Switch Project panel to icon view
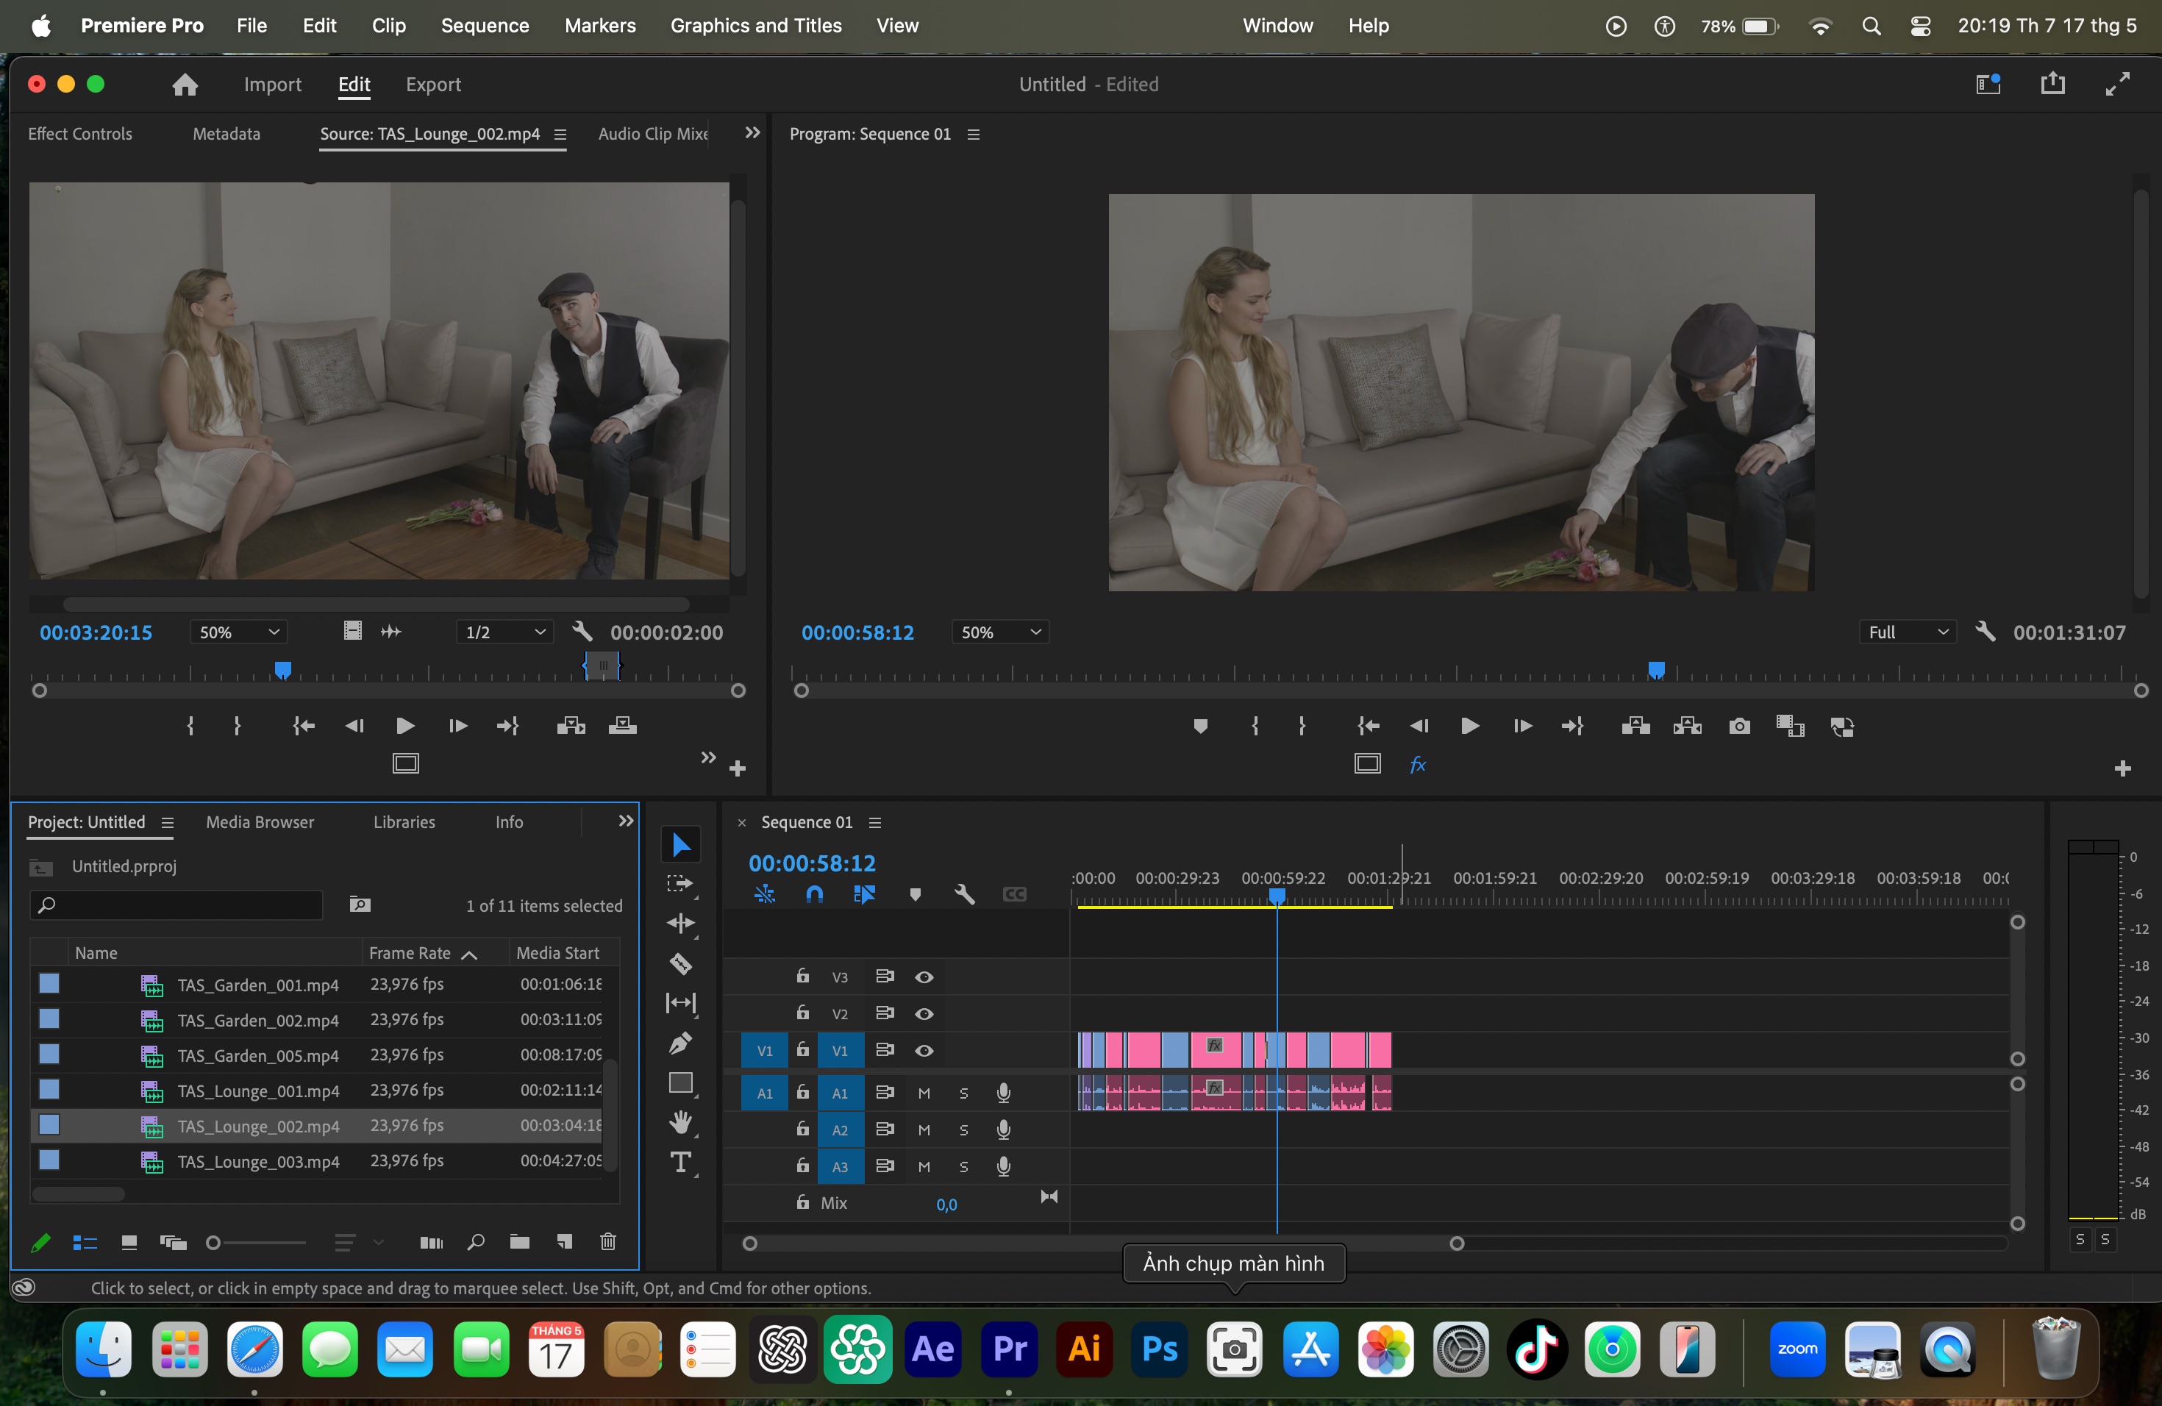 click(129, 1243)
